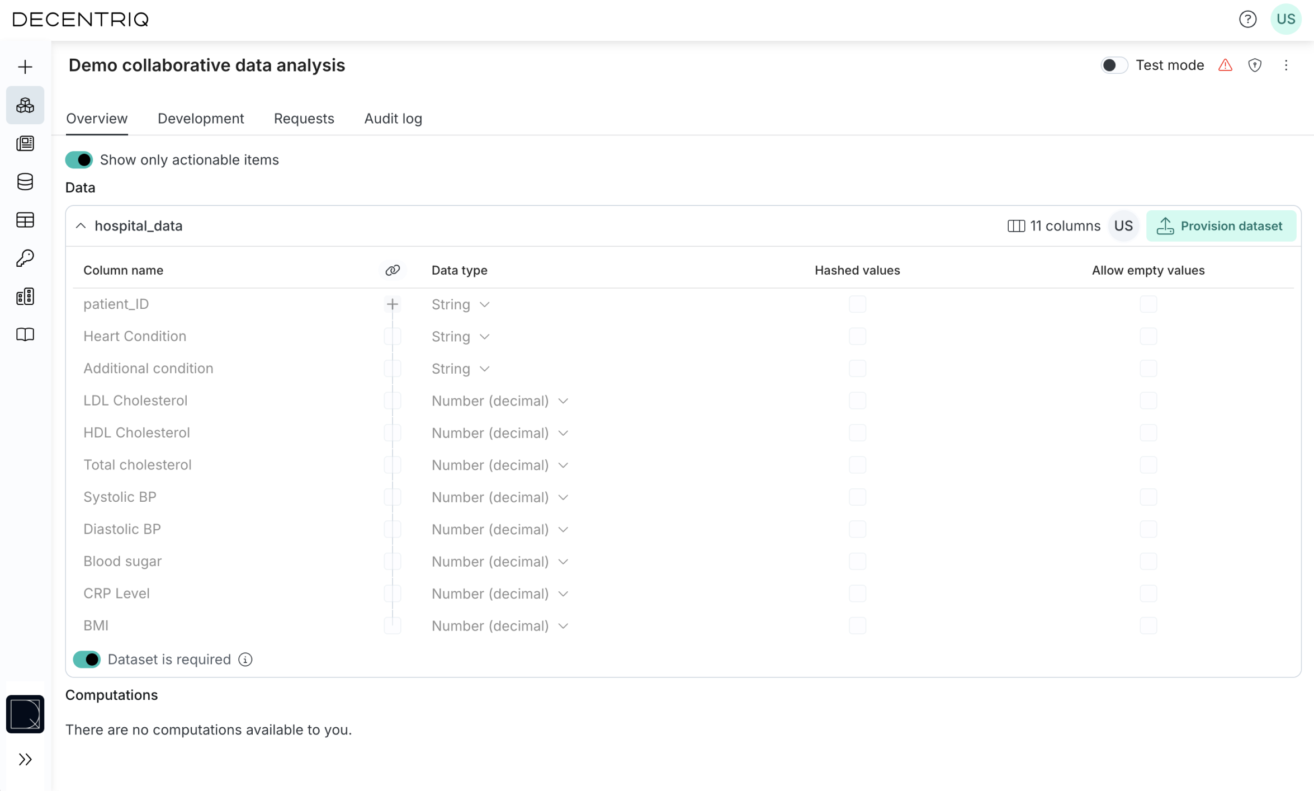The height and width of the screenshot is (791, 1314).
Task: Open the Audit log tab
Action: (x=393, y=119)
